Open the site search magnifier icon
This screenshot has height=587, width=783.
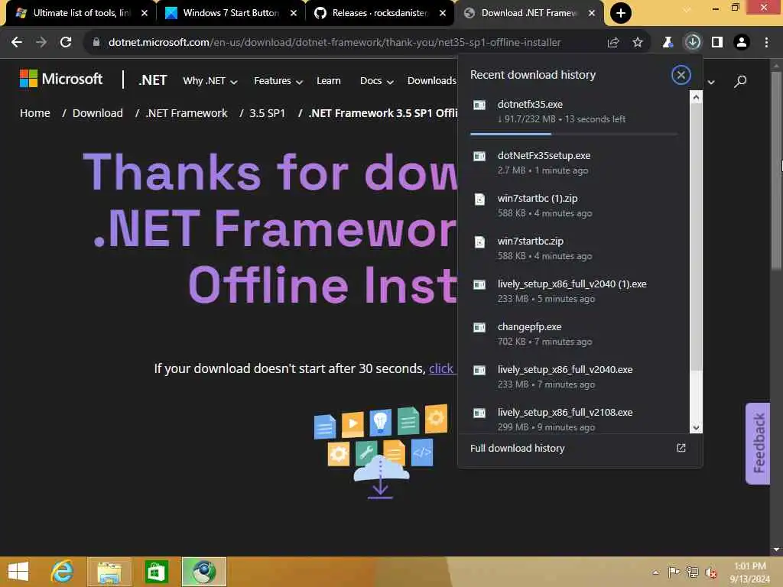pyautogui.click(x=740, y=81)
